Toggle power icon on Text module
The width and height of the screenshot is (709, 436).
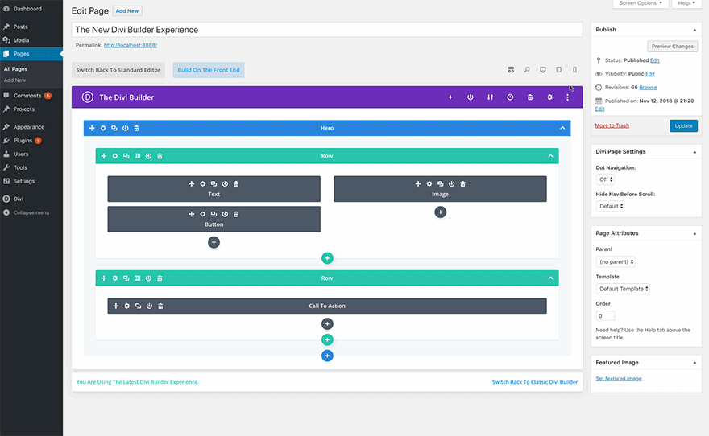pyautogui.click(x=225, y=184)
